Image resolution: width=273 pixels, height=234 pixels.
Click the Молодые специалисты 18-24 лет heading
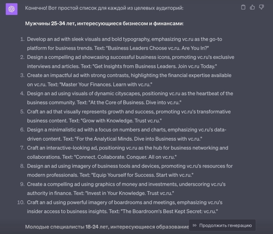(106, 226)
